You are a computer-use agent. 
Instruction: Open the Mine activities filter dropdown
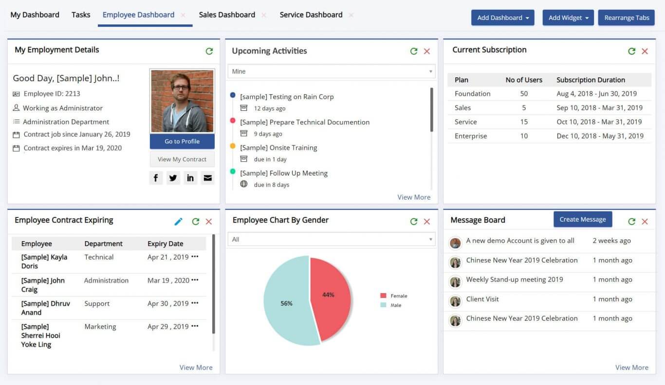pyautogui.click(x=331, y=71)
